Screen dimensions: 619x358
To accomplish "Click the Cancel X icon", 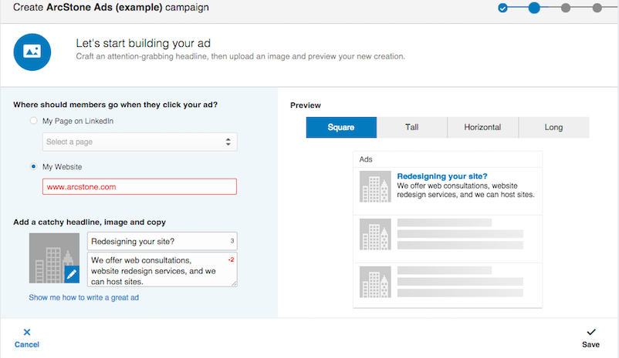I will [x=27, y=332].
